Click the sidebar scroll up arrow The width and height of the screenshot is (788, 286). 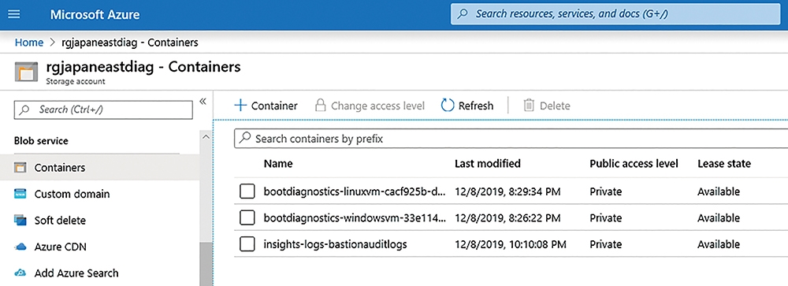[206, 137]
